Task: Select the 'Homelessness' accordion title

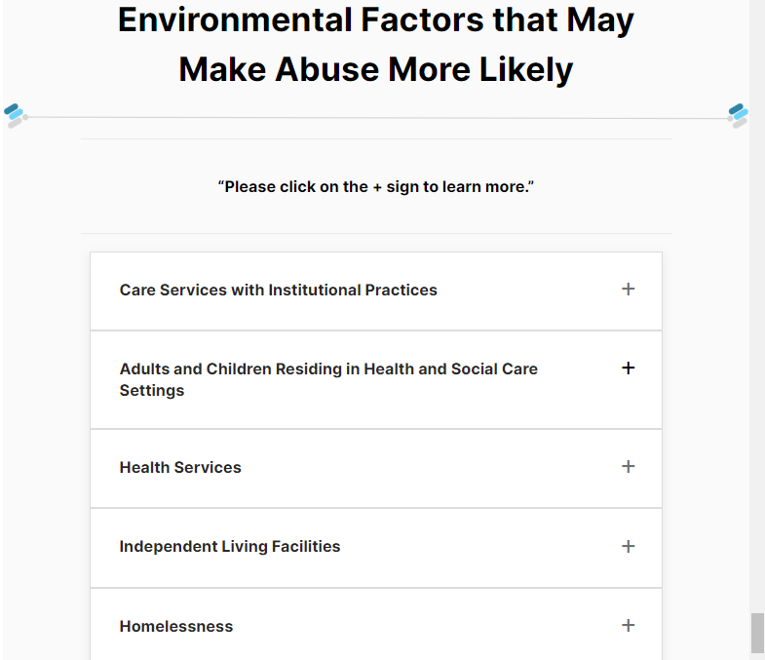Action: click(x=176, y=626)
